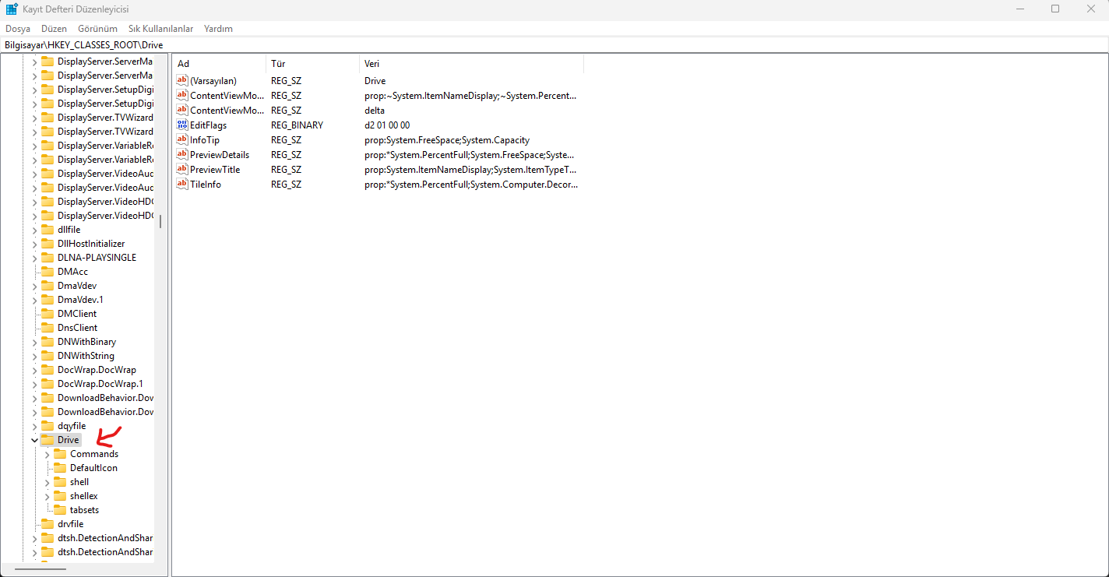Screen dimensions: 1109x577
Task: Select the InfoTip value name
Action: [205, 139]
